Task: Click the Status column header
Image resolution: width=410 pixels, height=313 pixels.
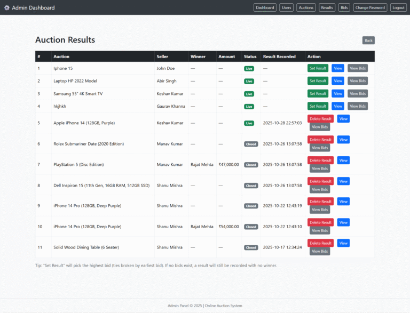Action: tap(250, 57)
